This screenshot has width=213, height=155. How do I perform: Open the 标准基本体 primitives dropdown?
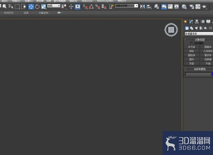coord(199,34)
